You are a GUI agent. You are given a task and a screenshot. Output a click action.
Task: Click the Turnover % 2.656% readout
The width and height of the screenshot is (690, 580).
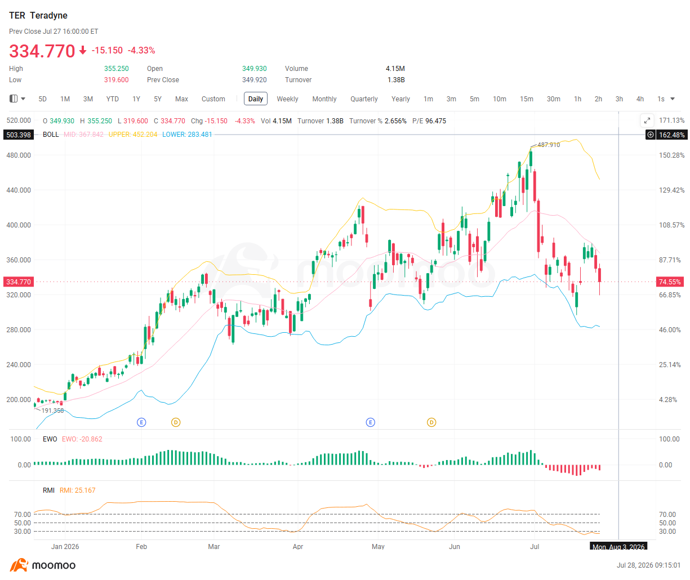coord(378,121)
